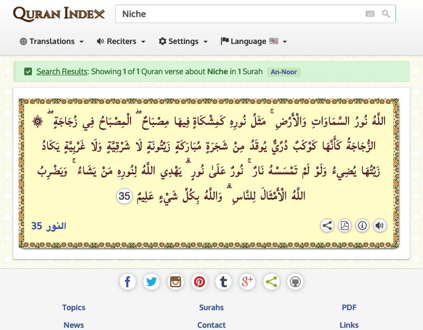This screenshot has height=330, width=423.
Task: Choose the Language menu with flag
Action: [254, 41]
